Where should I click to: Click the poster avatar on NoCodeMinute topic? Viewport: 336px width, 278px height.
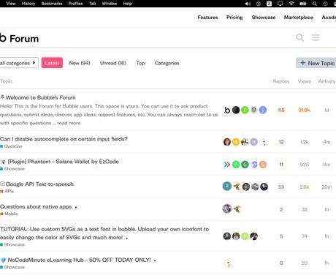[x=227, y=263]
